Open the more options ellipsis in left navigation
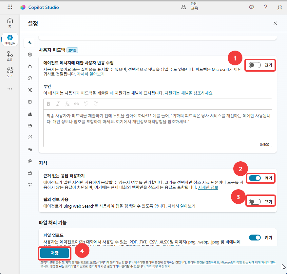This screenshot has width=287, height=274. click(x=10, y=89)
